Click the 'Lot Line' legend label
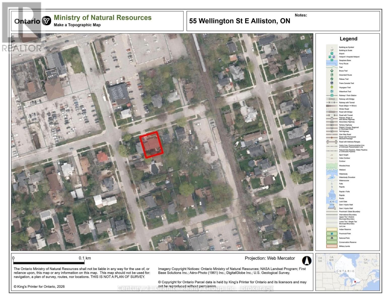Viewport: 391px width, 302px height. click(x=342, y=226)
